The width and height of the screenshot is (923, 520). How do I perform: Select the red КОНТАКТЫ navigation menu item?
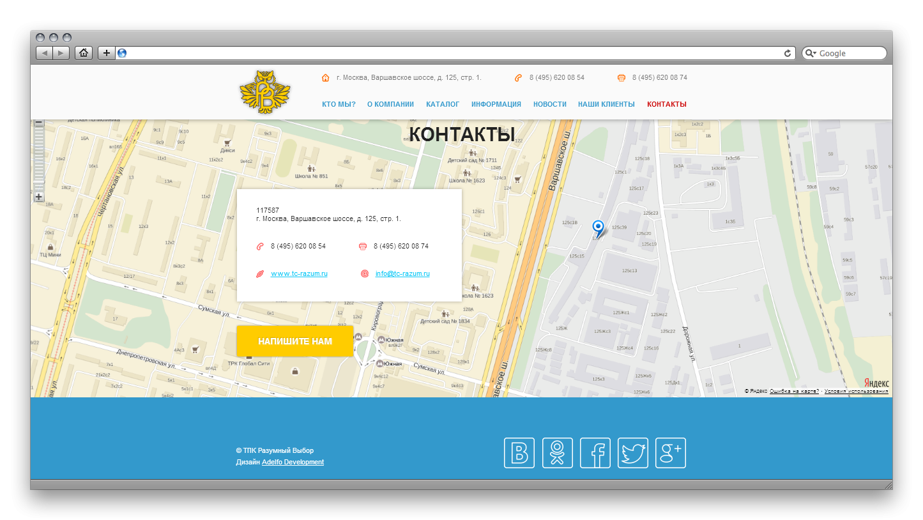667,104
